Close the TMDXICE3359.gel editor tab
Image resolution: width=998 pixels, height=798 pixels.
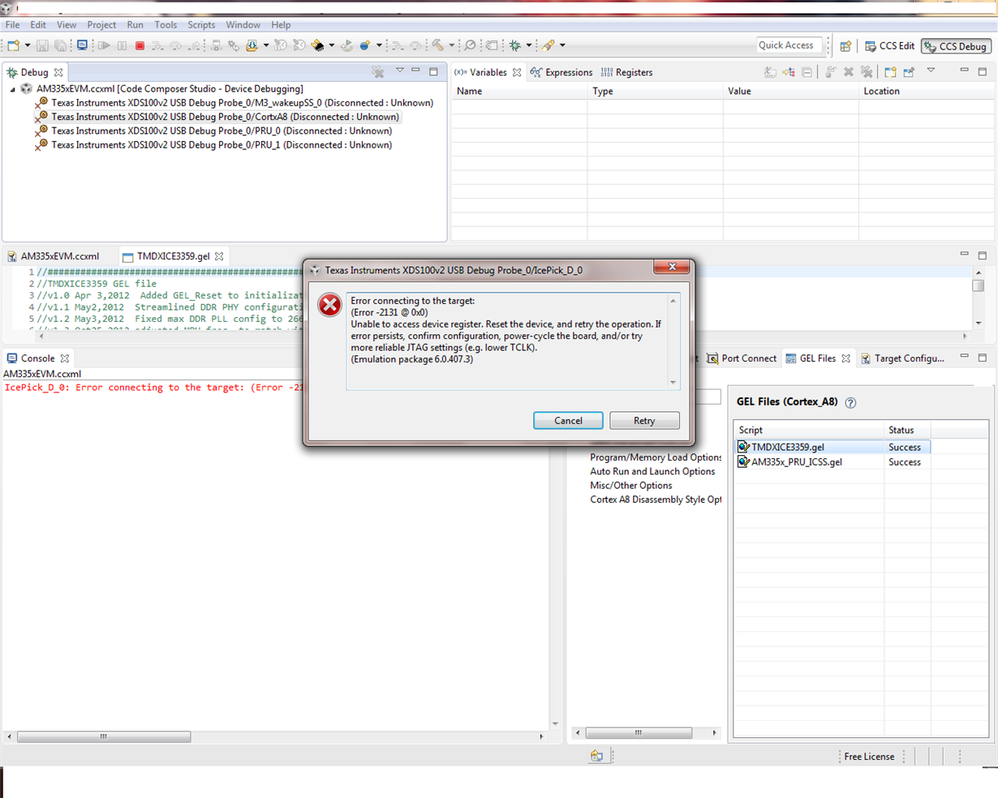point(219,256)
